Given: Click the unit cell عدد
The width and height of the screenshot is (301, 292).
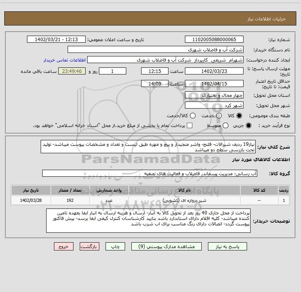Looking at the screenshot, I should [109, 200].
